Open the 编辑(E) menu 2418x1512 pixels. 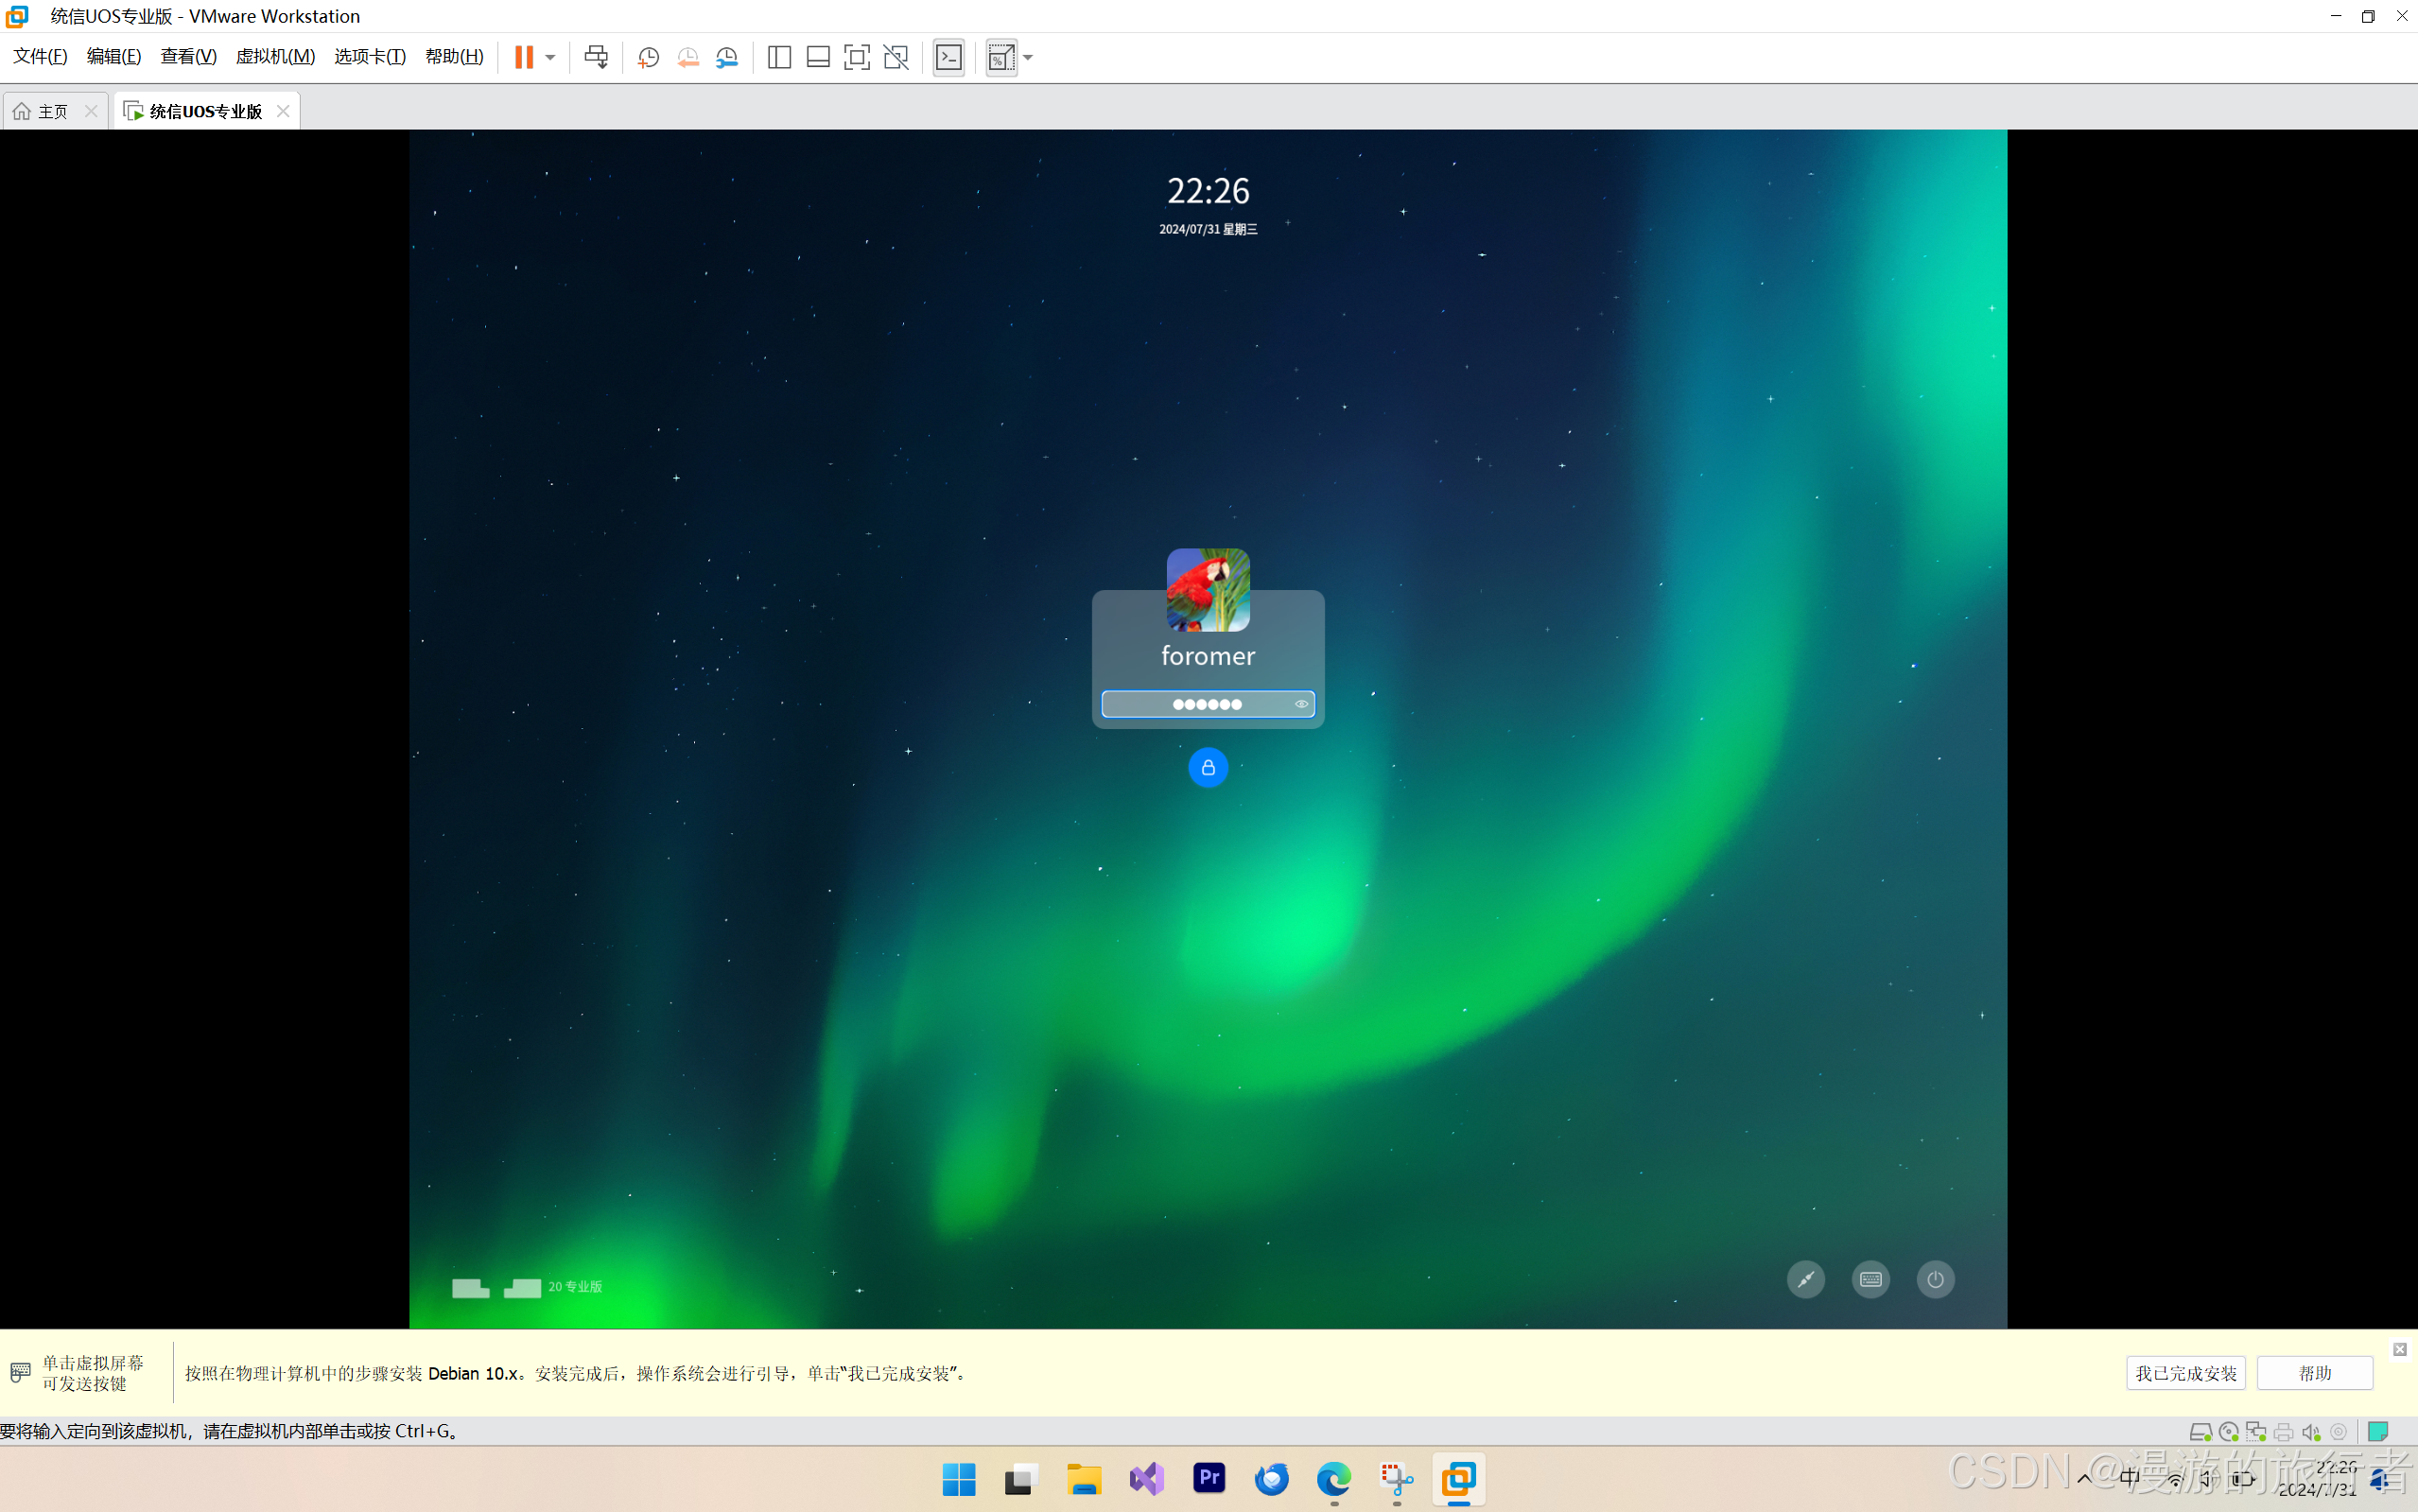tap(114, 56)
